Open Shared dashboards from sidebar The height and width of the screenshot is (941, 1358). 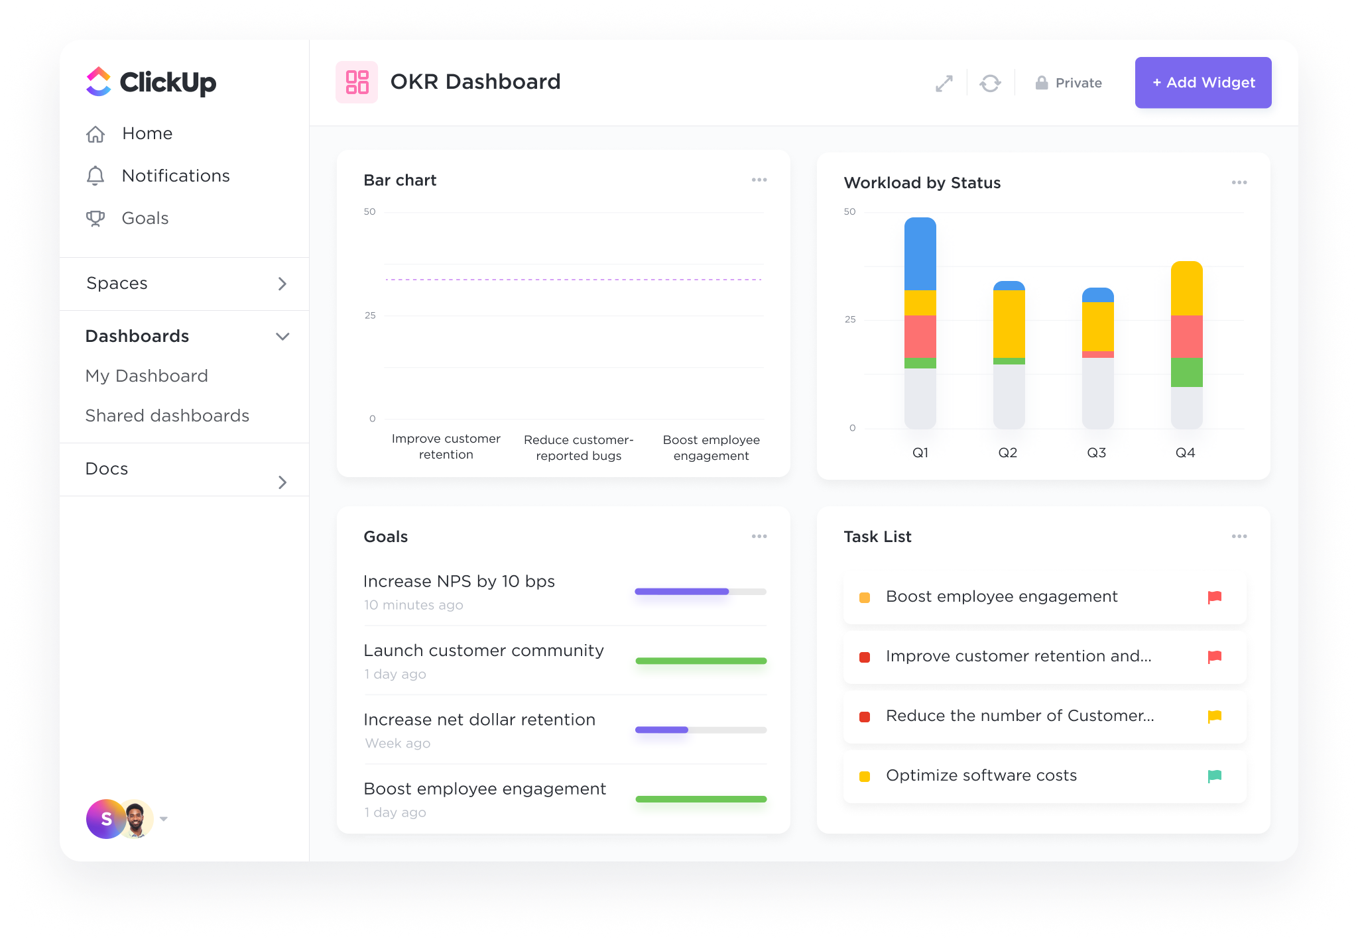(x=168, y=415)
